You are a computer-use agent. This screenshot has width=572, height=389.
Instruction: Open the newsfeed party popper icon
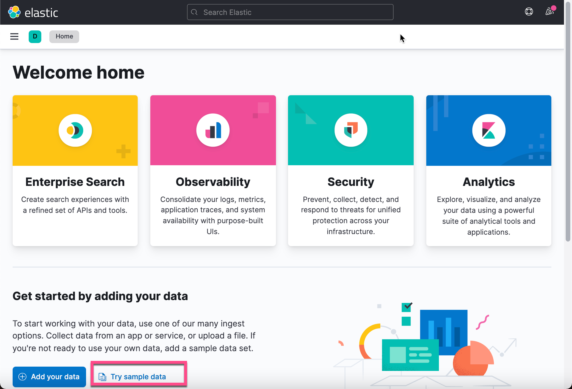click(x=549, y=12)
